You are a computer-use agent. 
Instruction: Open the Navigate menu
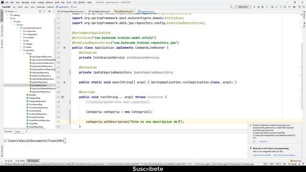25,2
